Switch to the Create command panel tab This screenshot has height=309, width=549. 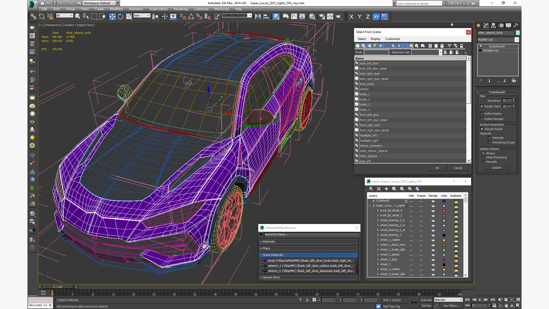[x=478, y=25]
